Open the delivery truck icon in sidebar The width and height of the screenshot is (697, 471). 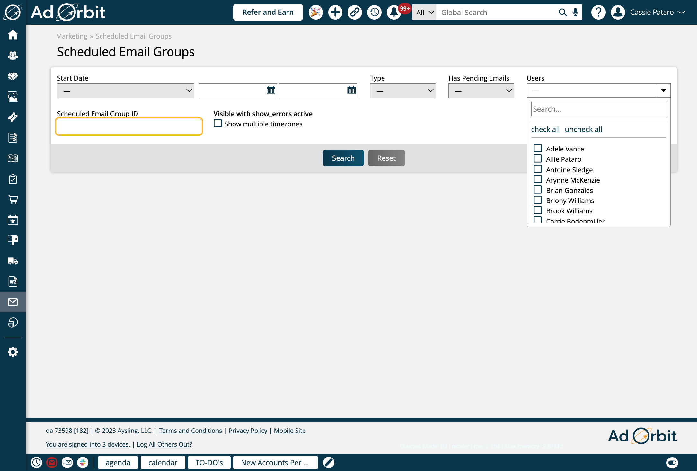13,261
